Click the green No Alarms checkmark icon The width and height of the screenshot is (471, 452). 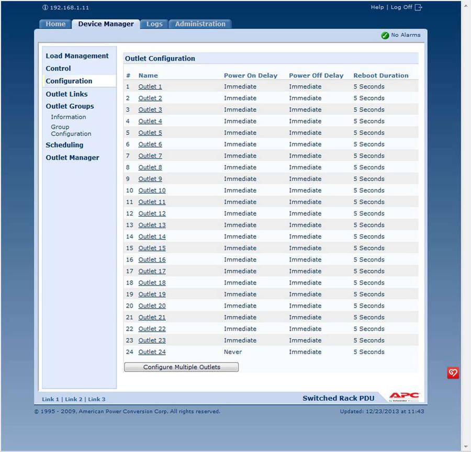point(385,35)
